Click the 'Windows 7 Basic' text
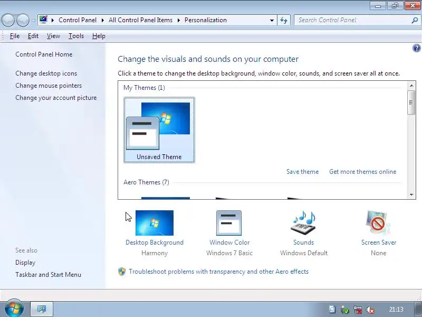This screenshot has height=317, width=422. pos(229,253)
